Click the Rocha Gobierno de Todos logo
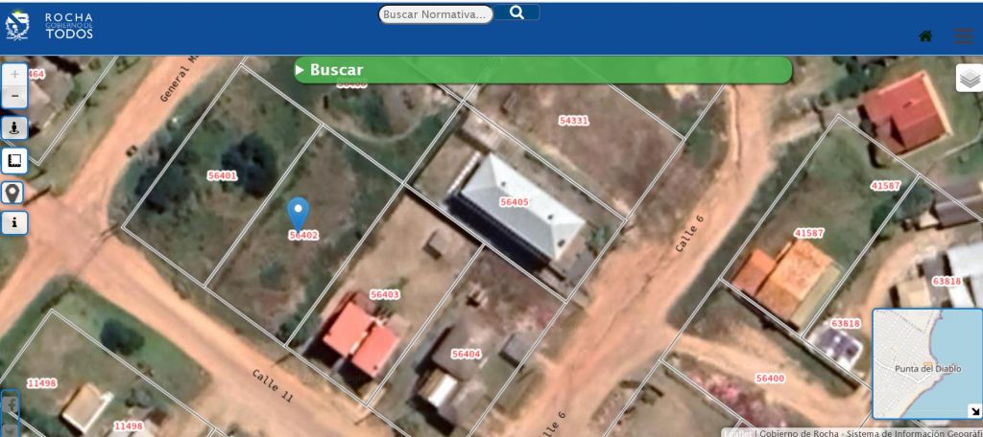Screen dimensions: 983x437 (x=49, y=26)
